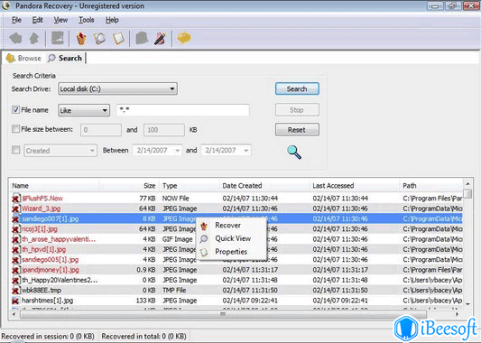Click the minimum file size field showing 0
Viewport: 481px width, 343px height.
[x=101, y=130]
